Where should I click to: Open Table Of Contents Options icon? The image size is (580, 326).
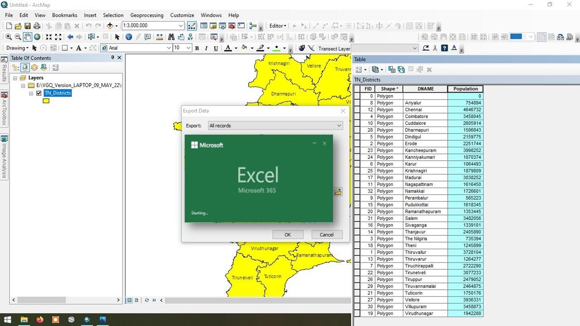click(x=55, y=67)
